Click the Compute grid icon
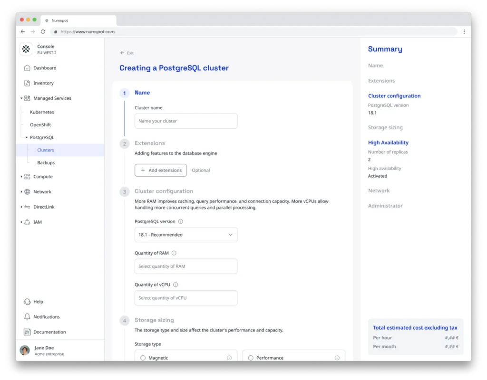487x380 pixels. pyautogui.click(x=27, y=177)
